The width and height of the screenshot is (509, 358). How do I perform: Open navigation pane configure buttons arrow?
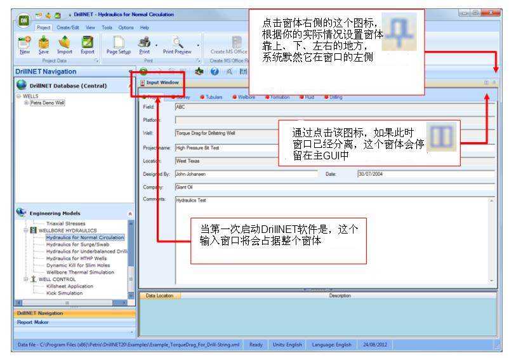(132, 332)
